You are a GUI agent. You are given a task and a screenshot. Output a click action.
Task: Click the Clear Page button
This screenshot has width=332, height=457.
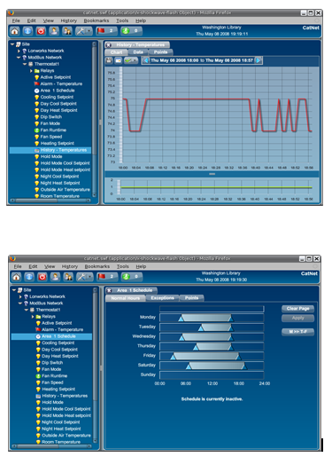pyautogui.click(x=297, y=309)
